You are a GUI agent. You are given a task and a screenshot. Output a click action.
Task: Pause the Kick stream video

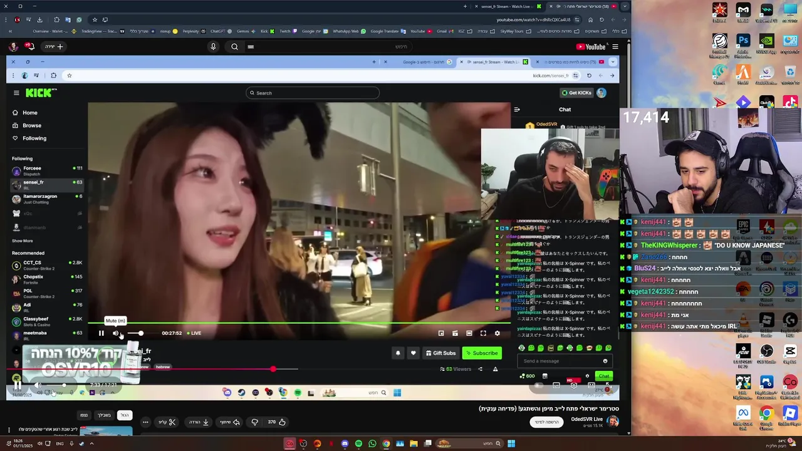click(101, 333)
